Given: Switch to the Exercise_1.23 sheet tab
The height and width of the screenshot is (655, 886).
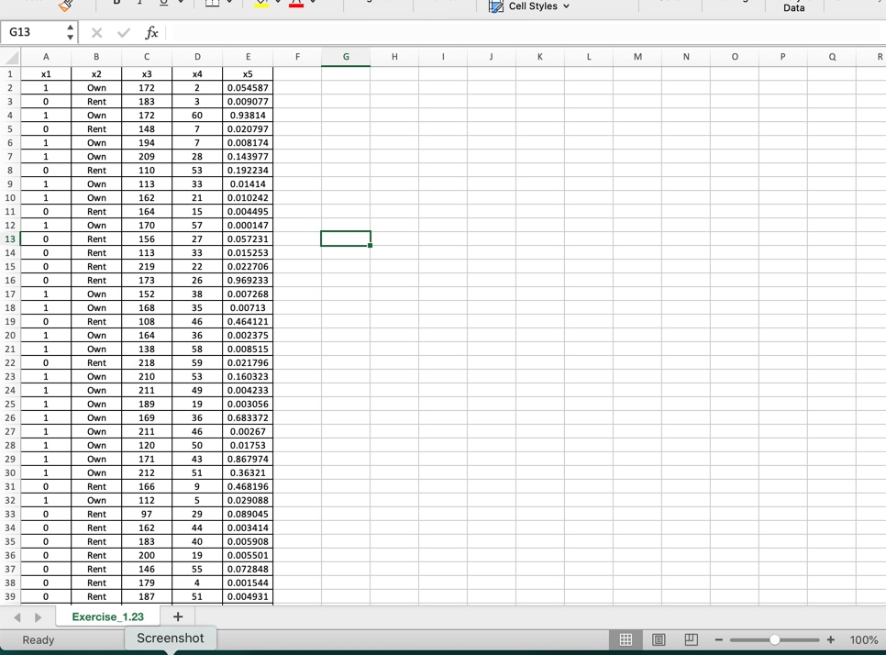Looking at the screenshot, I should point(108,616).
